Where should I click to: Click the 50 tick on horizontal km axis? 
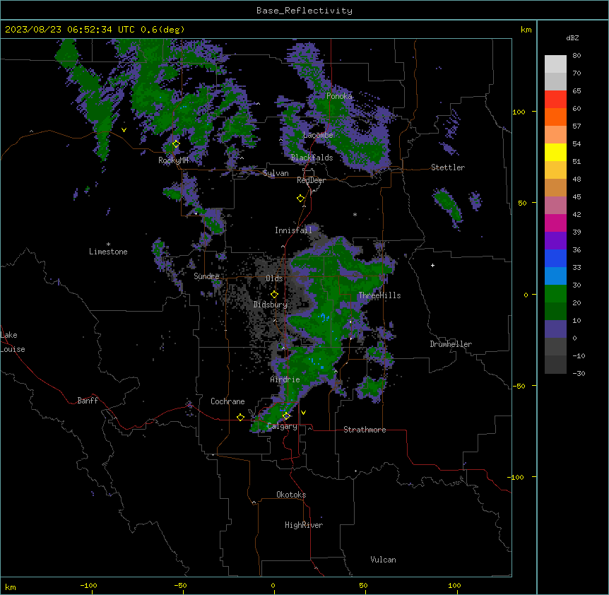click(363, 585)
